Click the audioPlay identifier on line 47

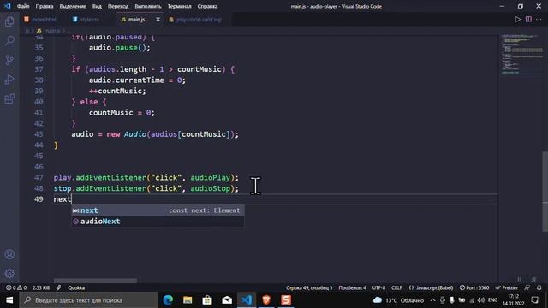210,177
